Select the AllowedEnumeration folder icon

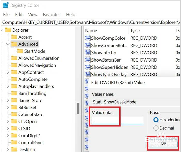click(14, 58)
